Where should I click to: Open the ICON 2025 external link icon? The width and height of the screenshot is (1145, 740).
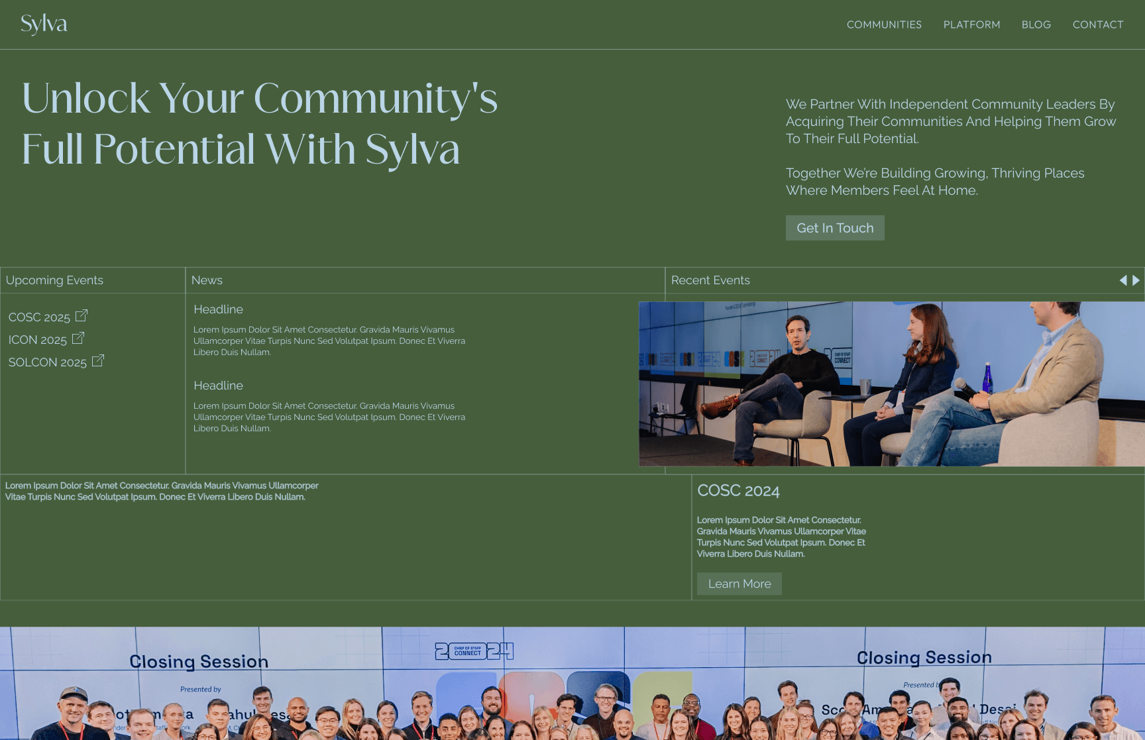(x=78, y=338)
